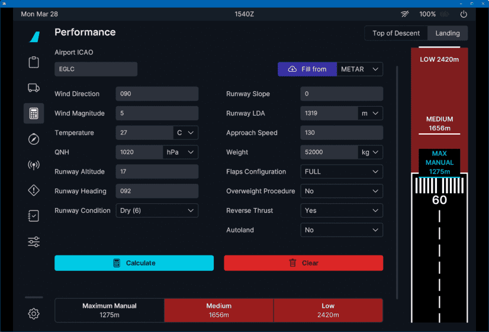The image size is (489, 332).
Task: Open the ATC radio signal icon
Action: coord(34,165)
